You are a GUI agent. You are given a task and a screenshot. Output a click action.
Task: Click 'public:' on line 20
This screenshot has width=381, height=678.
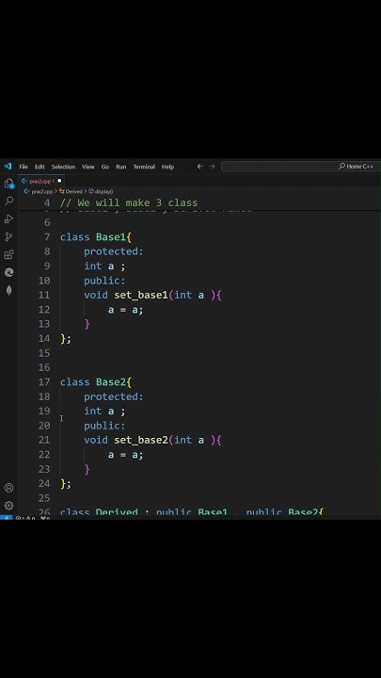(x=104, y=426)
